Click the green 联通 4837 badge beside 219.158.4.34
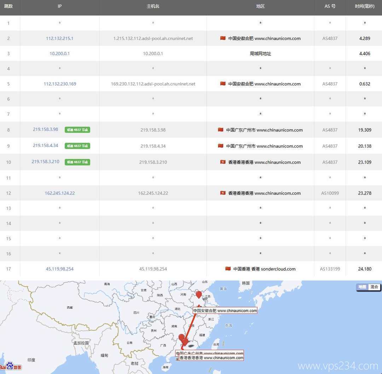 pyautogui.click(x=77, y=146)
